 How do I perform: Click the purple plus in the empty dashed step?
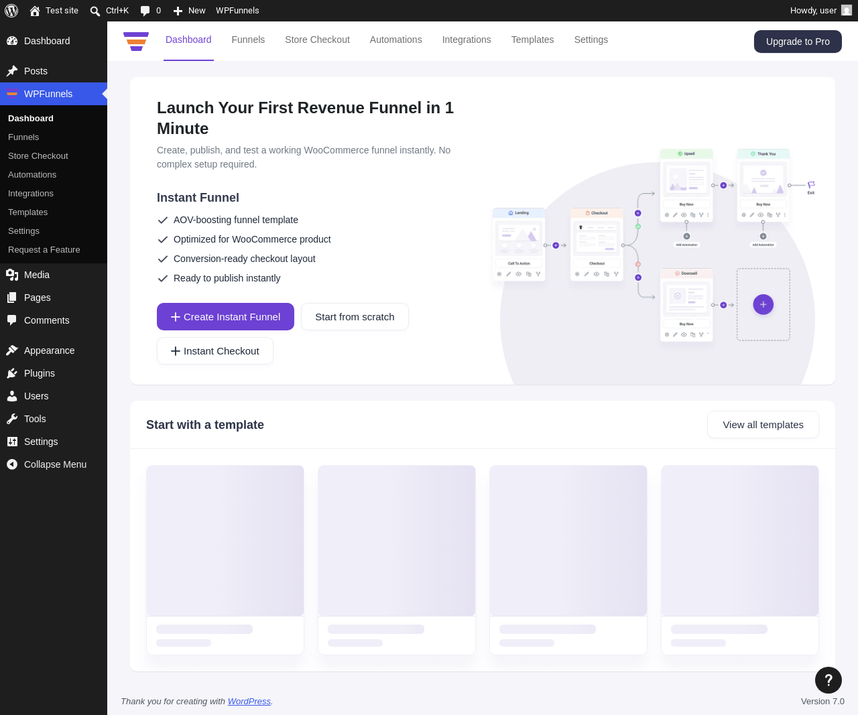click(763, 305)
